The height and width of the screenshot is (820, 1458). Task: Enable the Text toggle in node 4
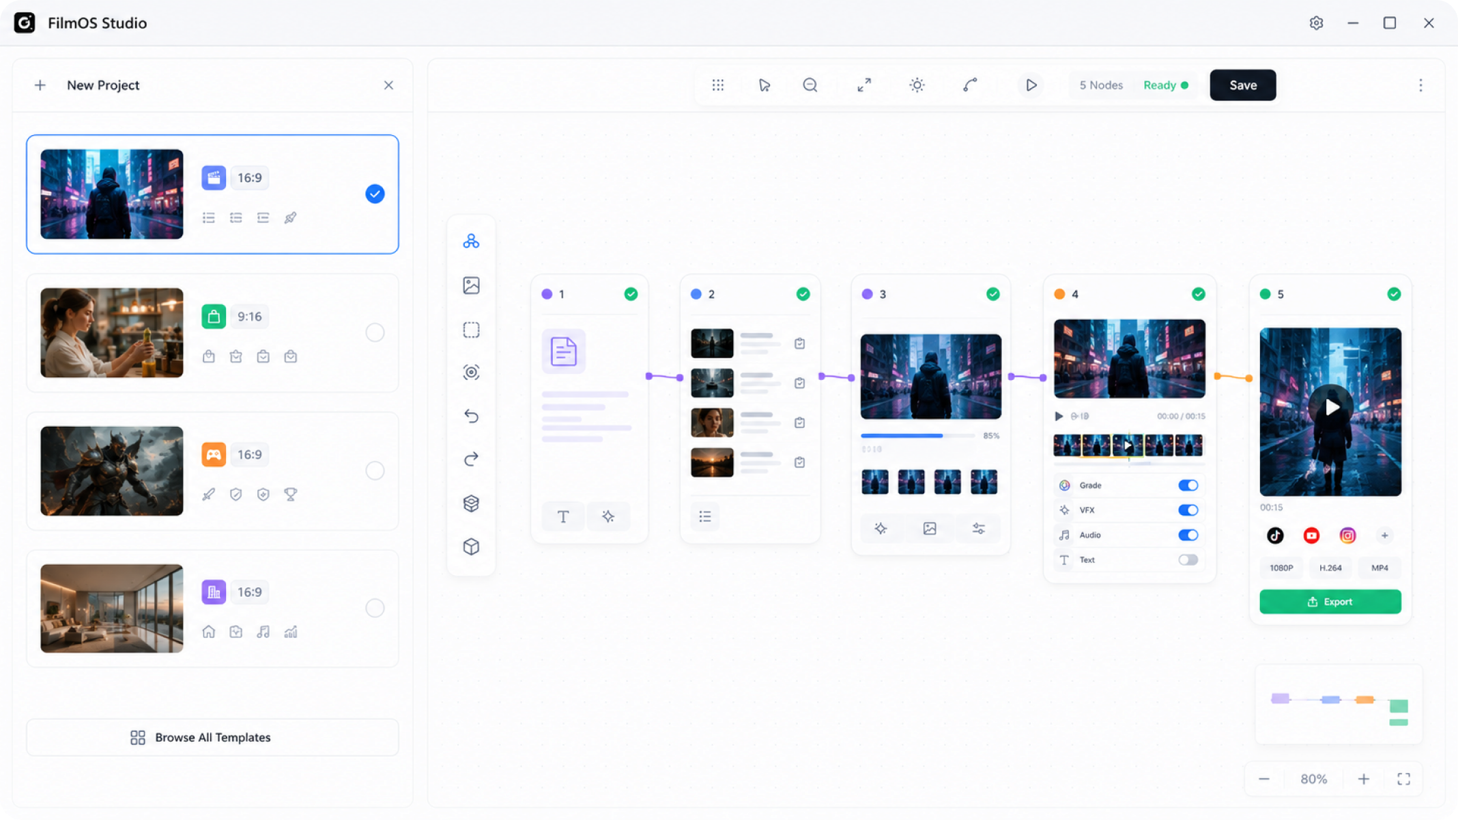point(1188,559)
